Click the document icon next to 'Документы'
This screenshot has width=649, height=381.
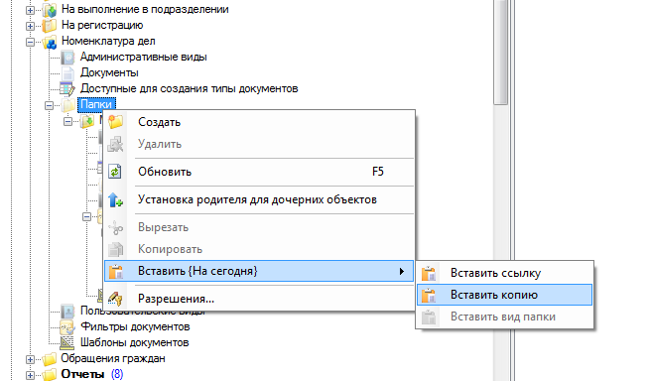(67, 72)
